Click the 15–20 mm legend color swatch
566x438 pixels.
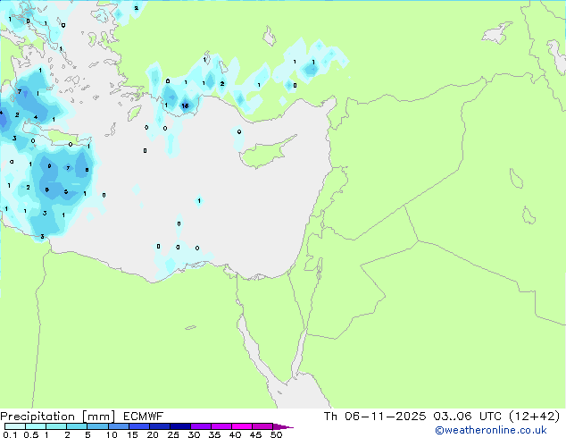138,426
